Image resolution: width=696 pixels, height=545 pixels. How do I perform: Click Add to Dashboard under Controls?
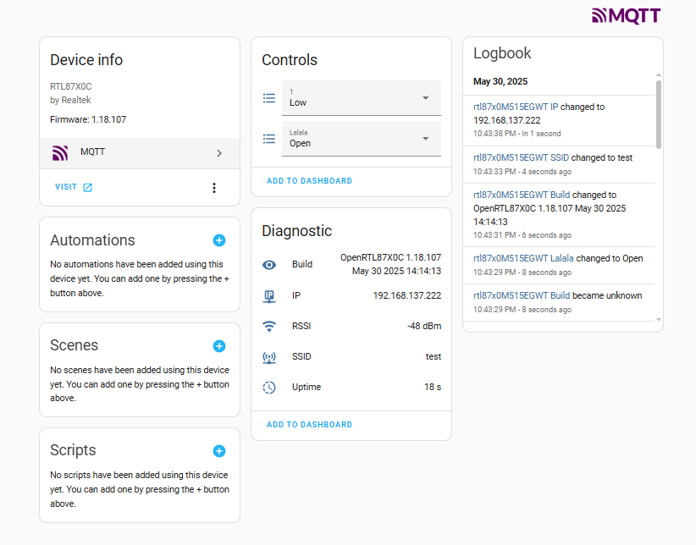pos(309,180)
